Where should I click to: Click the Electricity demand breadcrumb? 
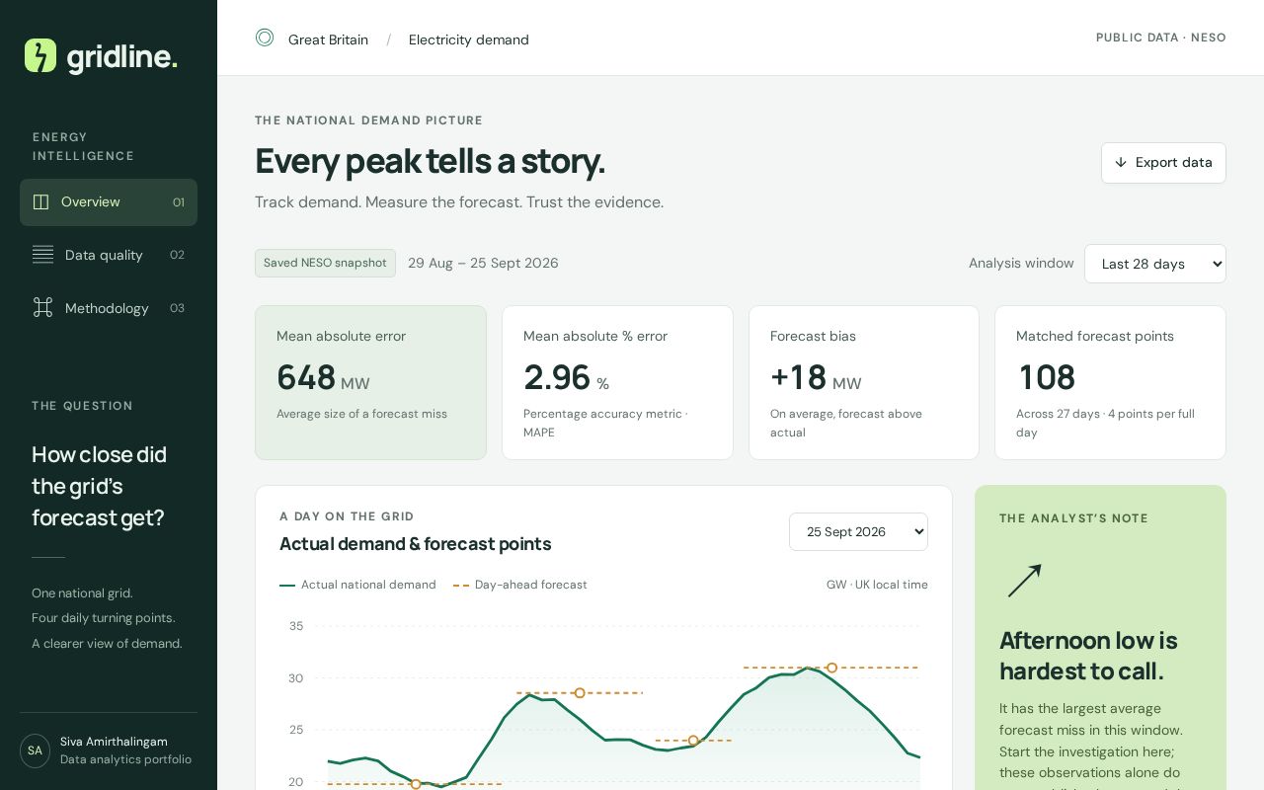(x=469, y=39)
